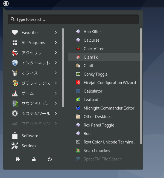The image size is (164, 178).
Task: Click the Software shopping bag icon
Action: [15, 136]
